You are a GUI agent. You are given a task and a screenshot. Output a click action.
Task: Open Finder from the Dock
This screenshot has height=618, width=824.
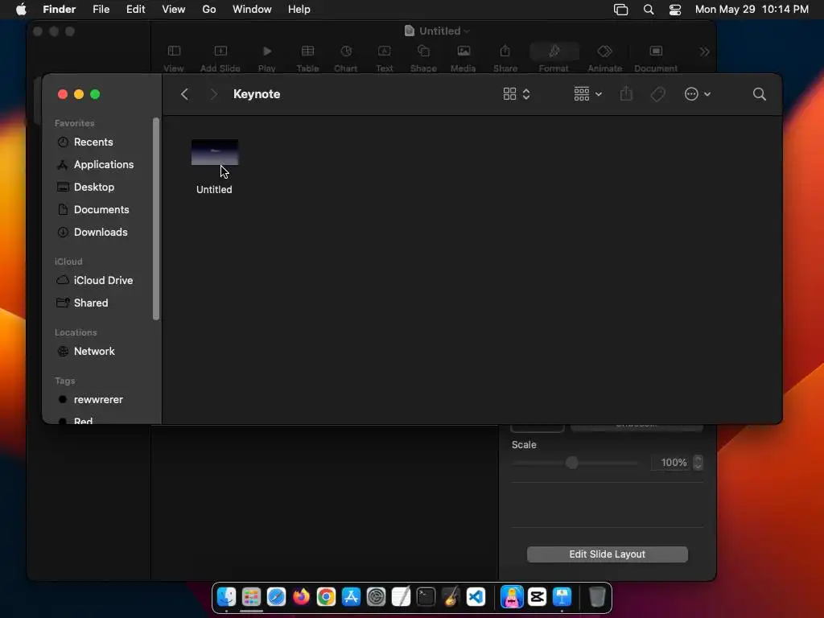click(x=226, y=597)
